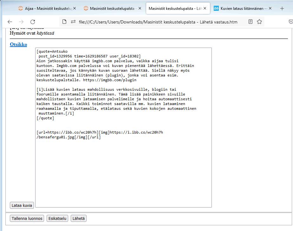Click the forward navigation arrow

(x=21, y=22)
